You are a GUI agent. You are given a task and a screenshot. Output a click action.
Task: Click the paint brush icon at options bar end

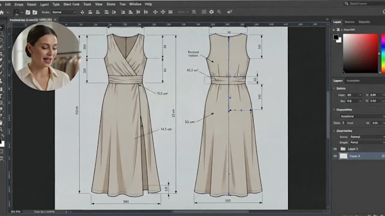tap(229, 12)
